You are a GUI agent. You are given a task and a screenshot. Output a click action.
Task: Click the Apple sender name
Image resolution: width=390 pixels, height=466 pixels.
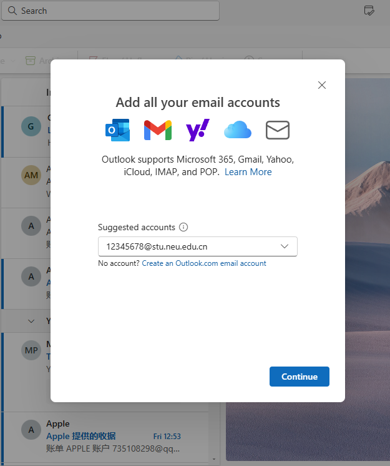tap(58, 424)
